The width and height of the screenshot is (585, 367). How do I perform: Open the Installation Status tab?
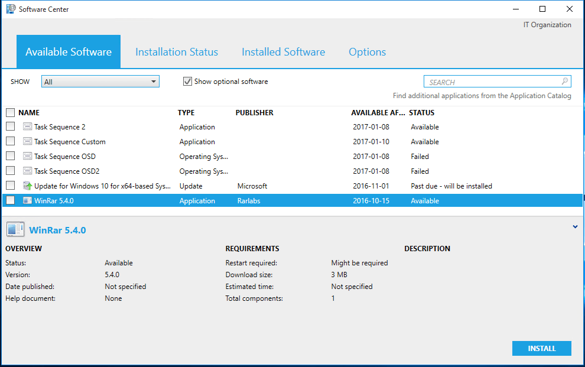tap(177, 52)
